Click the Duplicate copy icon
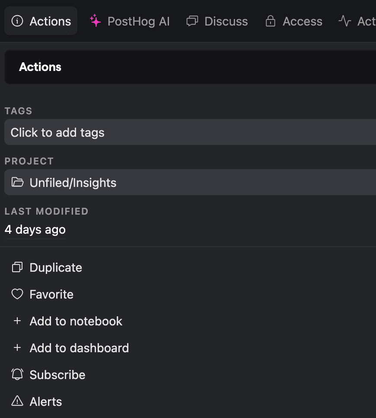The width and height of the screenshot is (376, 418). tap(17, 267)
